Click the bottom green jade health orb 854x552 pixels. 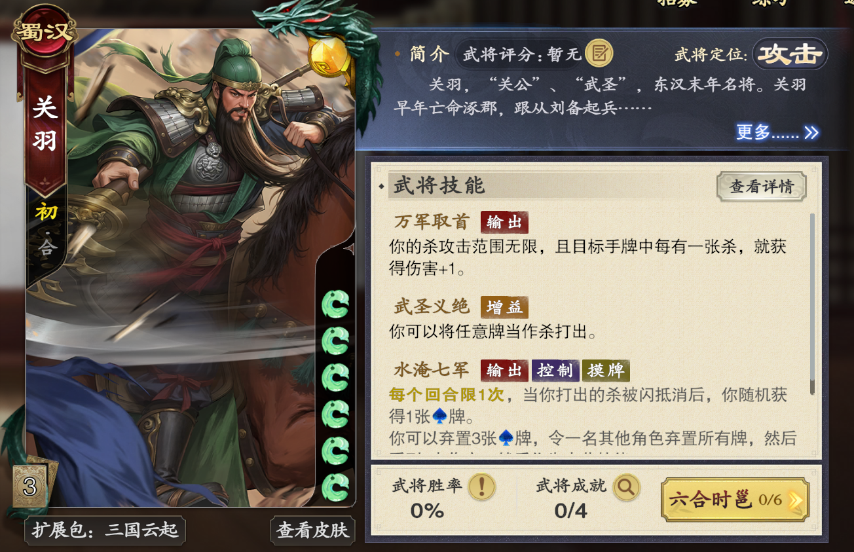click(335, 487)
